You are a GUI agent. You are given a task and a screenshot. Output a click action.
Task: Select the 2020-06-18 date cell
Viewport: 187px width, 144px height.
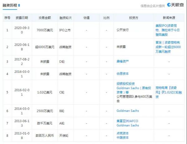[22, 47]
